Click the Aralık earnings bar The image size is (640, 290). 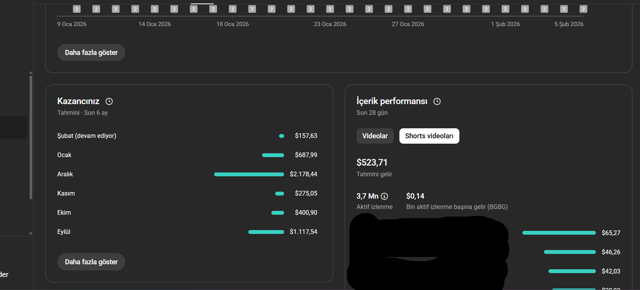249,174
